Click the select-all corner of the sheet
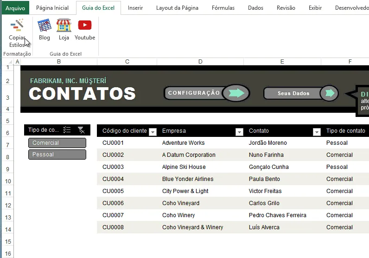Screen dimensions: 369x258 pyautogui.click(x=10, y=62)
